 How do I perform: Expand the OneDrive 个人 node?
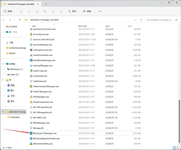tap(3, 32)
